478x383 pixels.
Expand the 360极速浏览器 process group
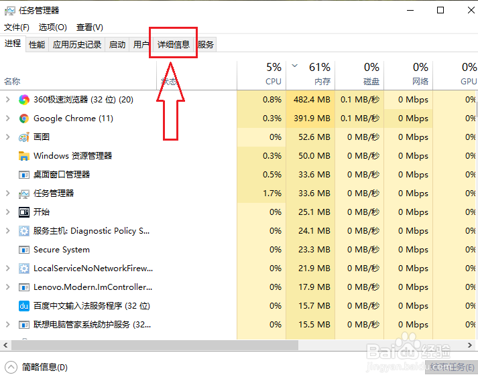8,100
